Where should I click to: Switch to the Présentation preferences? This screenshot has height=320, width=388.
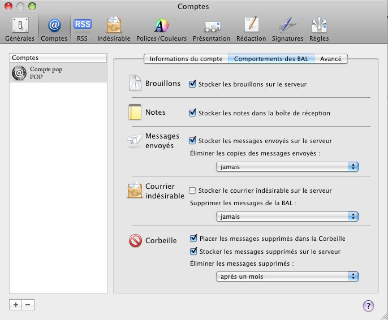coord(211,29)
